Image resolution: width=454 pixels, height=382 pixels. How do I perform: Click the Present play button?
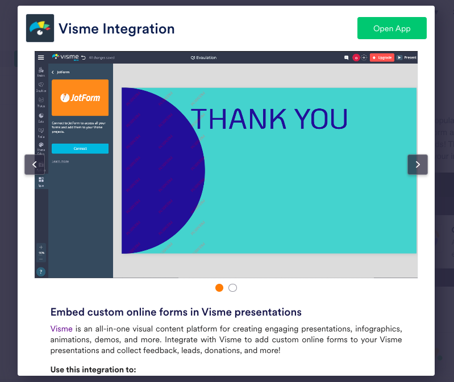click(406, 57)
